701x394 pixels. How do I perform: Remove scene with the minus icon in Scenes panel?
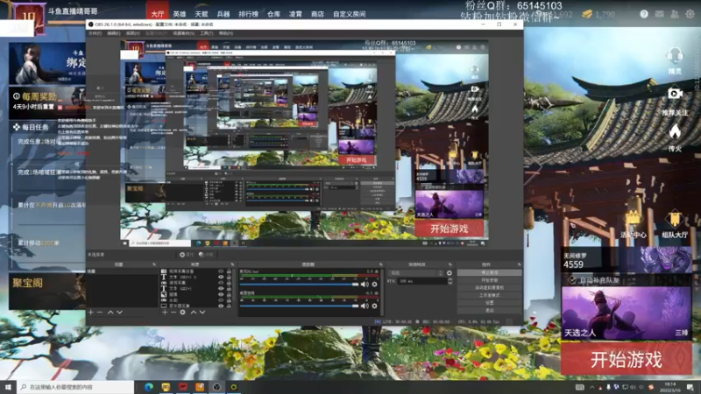[100, 313]
